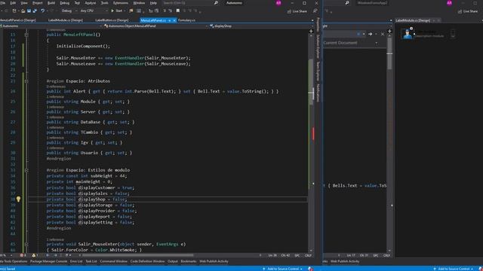Click the Save icon in the toolbar
Viewport: 483px width, 271px height.
(x=29, y=11)
